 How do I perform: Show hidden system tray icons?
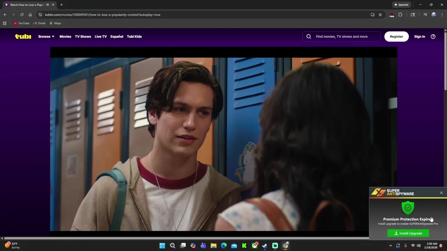391,246
